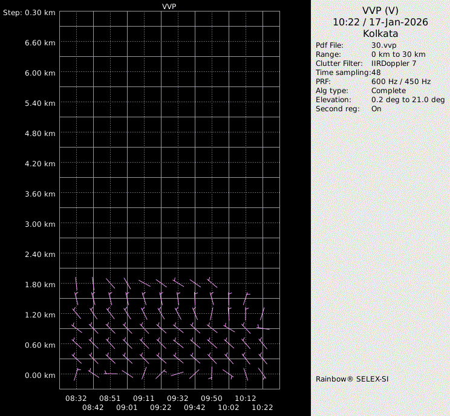
Task: Select the 30.vvp Pdf File value
Action: click(x=383, y=45)
